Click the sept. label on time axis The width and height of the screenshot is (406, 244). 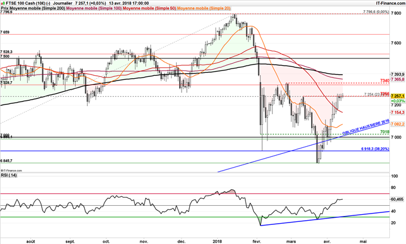coord(70,242)
